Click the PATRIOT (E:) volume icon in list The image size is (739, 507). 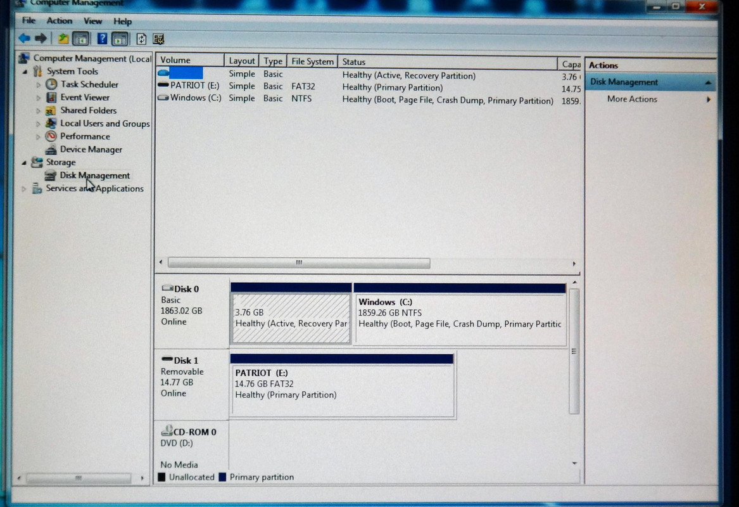tap(163, 85)
